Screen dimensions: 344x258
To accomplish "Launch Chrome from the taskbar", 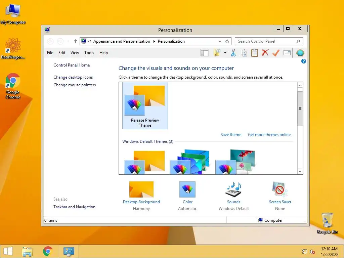I will pos(48,251).
